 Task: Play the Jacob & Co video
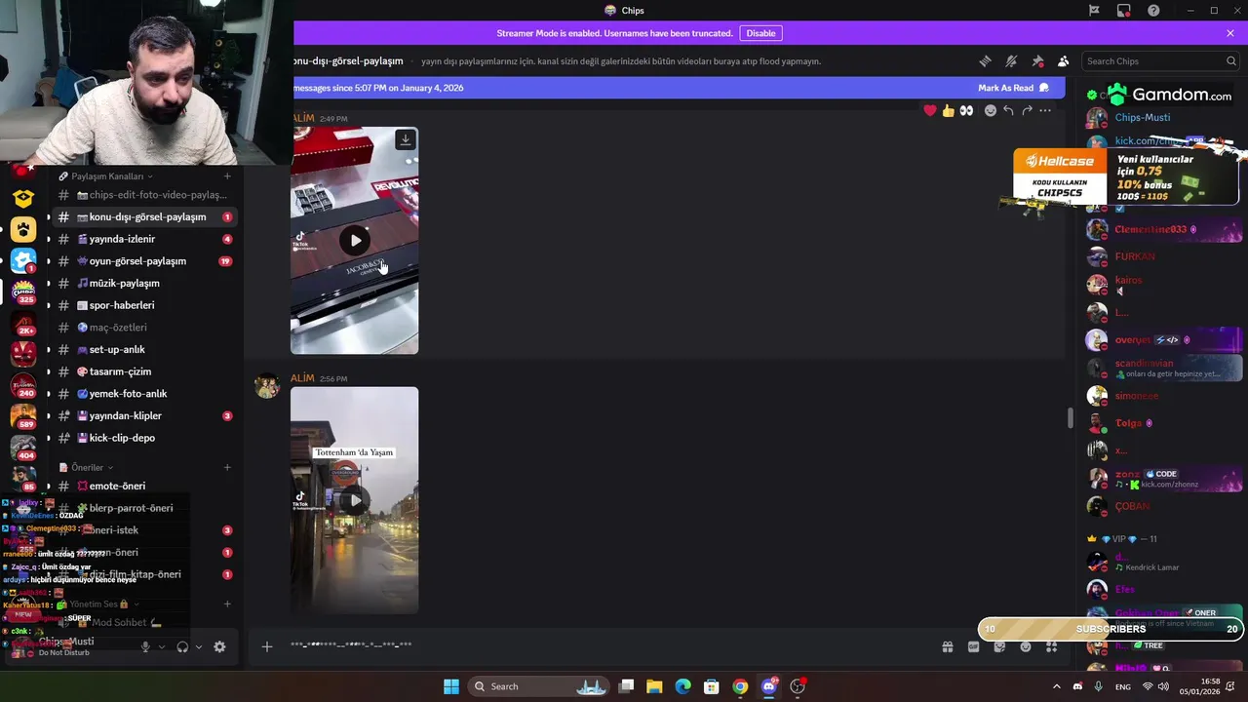[x=355, y=241]
